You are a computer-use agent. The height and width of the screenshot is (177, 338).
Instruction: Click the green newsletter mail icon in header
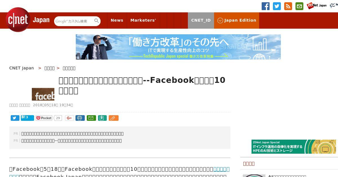(x=299, y=6)
